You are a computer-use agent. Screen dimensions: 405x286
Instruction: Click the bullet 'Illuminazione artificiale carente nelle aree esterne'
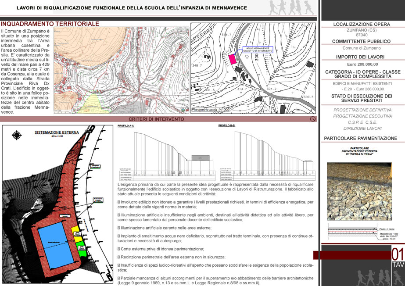(x=165, y=228)
